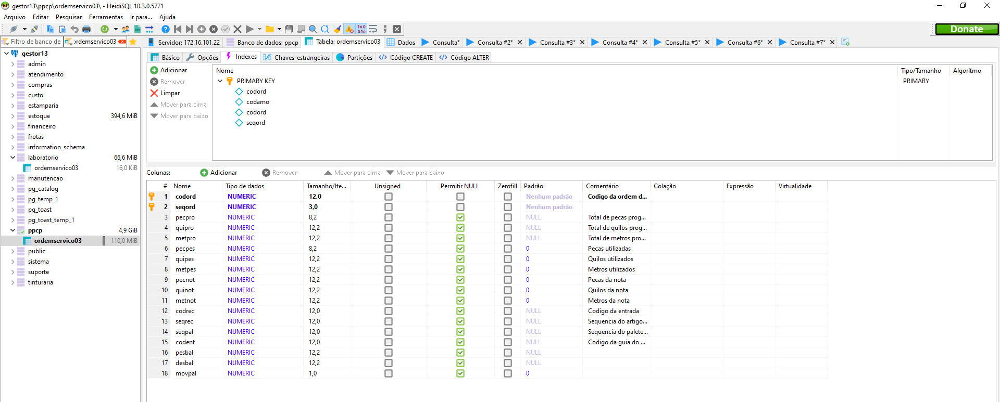This screenshot has width=1000, height=402.
Task: Click Adicionar above the columns list
Action: [219, 173]
